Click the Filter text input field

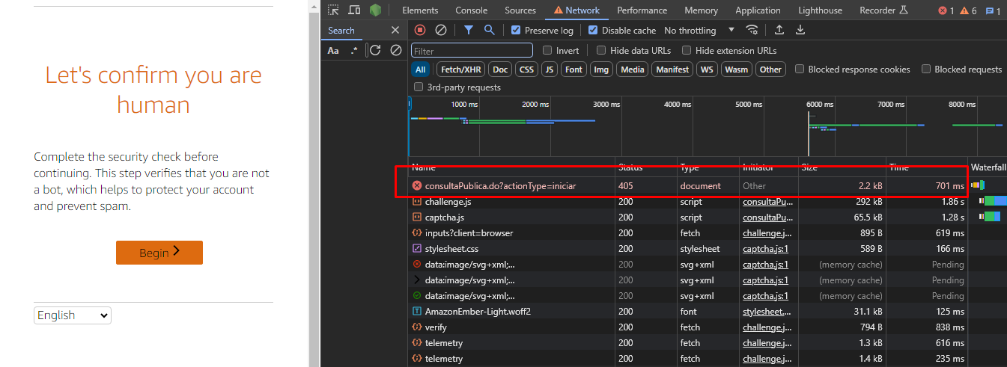472,51
